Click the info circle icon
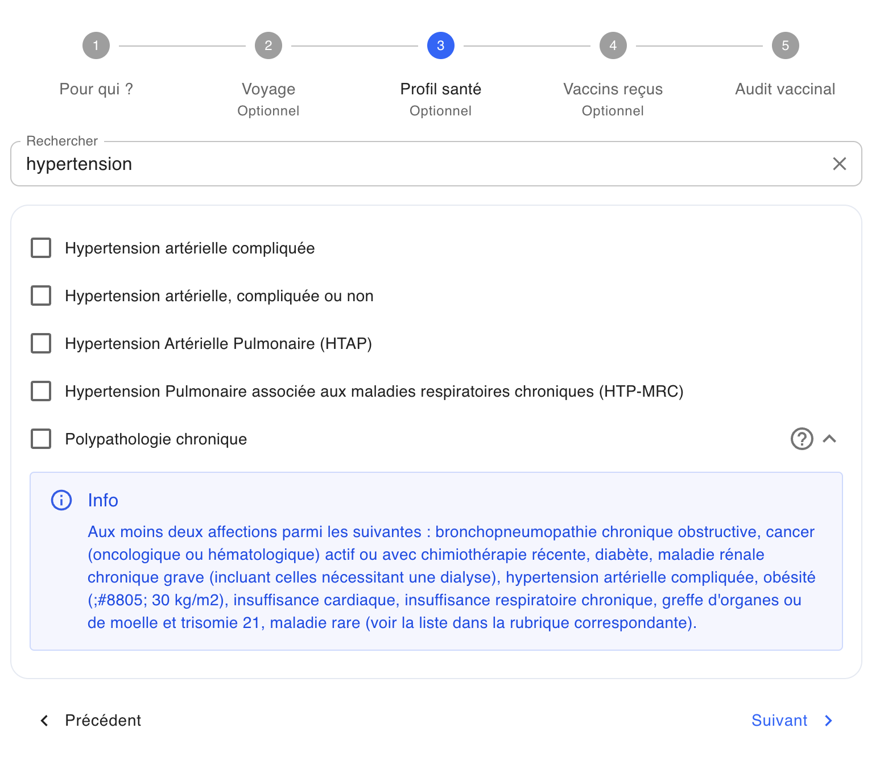884x757 pixels. coord(61,500)
